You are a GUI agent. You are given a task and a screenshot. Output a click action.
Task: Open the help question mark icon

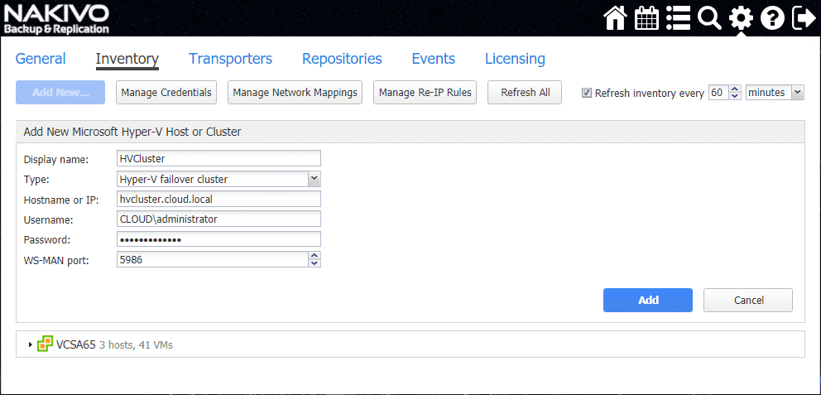(771, 17)
